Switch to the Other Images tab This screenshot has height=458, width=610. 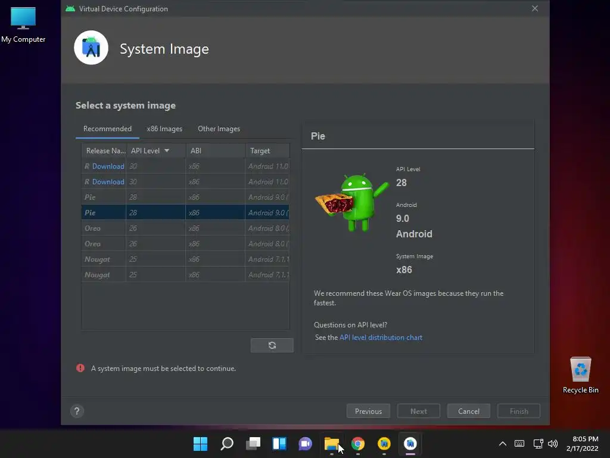(x=219, y=129)
